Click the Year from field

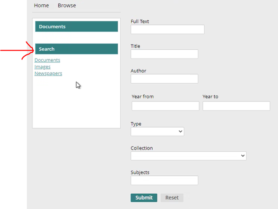point(165,106)
